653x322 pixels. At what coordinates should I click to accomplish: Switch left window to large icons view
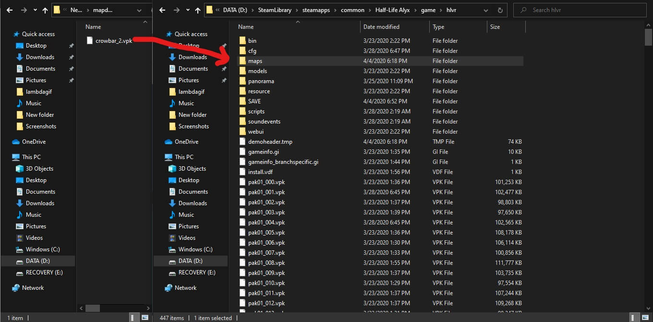pos(145,318)
